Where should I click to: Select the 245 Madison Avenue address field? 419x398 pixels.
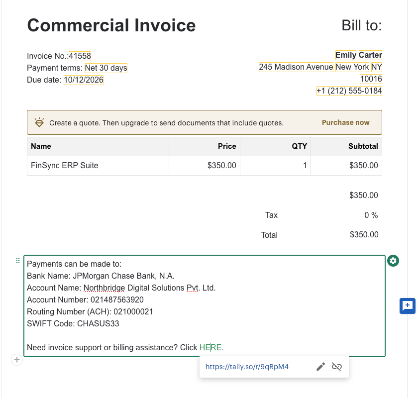click(x=296, y=67)
